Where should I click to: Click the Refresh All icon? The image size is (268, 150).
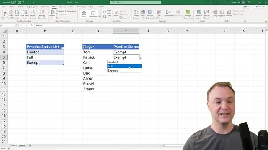[52, 14]
